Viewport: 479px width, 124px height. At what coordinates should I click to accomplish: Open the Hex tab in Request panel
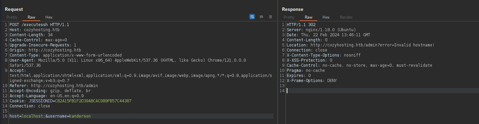49,17
